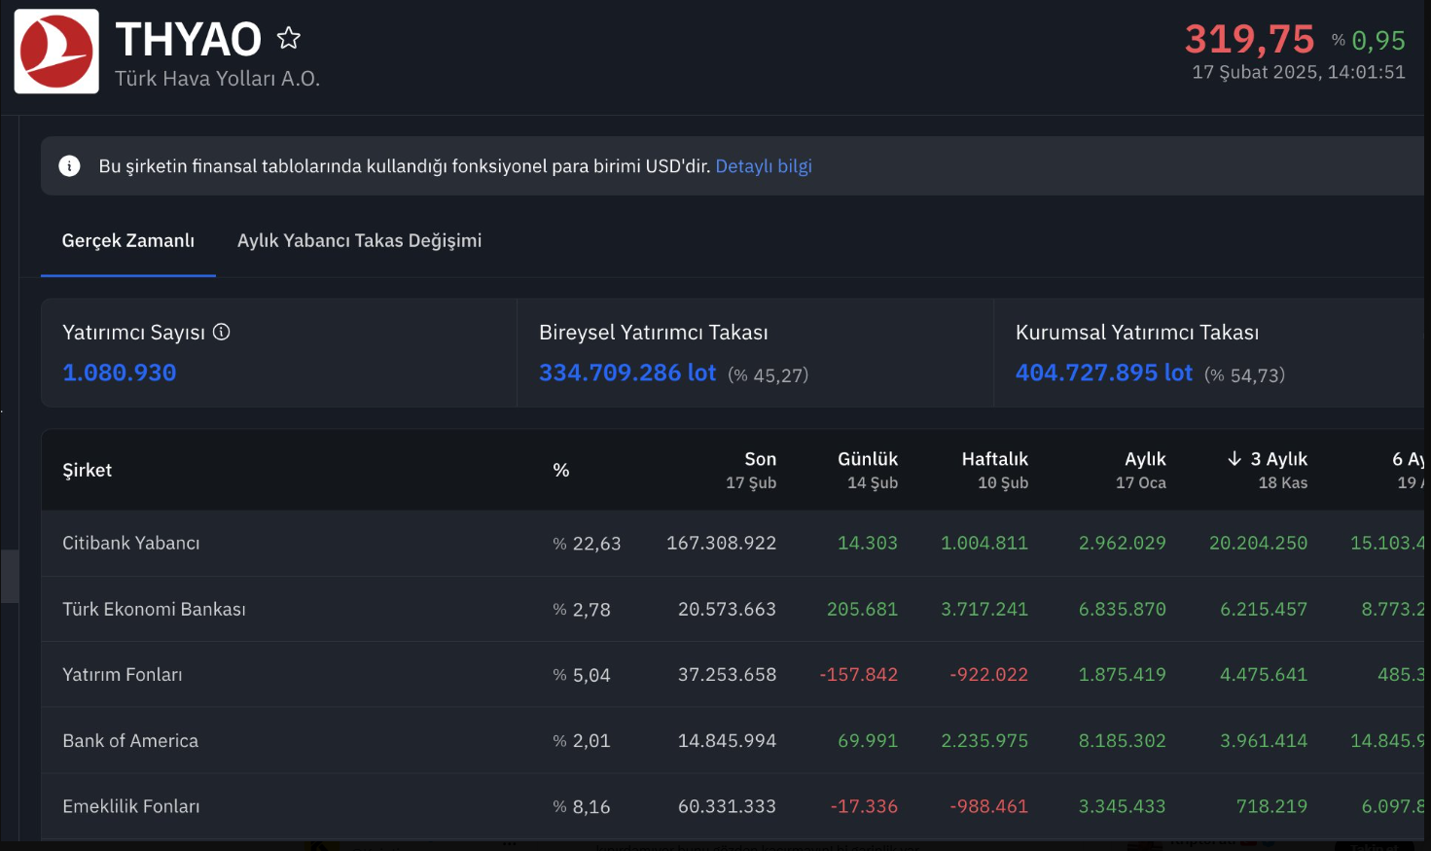Click the Turkish Airlines logo icon
Viewport: 1431px width, 851px height.
56,52
